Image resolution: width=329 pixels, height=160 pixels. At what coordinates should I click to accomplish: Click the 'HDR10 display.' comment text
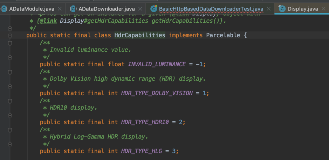[74, 108]
